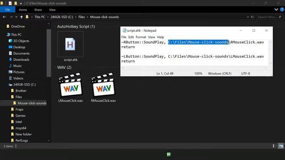Viewport: 285px width, 160px height.
Task: Select PerfLogs folder in navigation tree
Action: [x=22, y=140]
